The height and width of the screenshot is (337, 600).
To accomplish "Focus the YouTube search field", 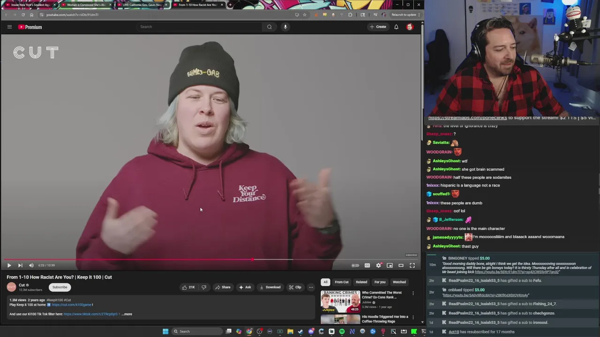I will point(200,27).
